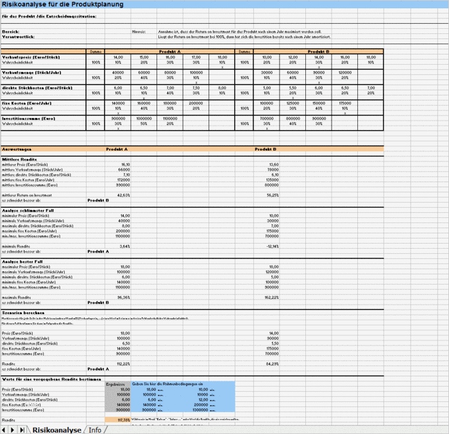Image resolution: width=449 pixels, height=434 pixels.
Task: Click the 'Szenarien berechnen' heading
Action: tap(23, 313)
